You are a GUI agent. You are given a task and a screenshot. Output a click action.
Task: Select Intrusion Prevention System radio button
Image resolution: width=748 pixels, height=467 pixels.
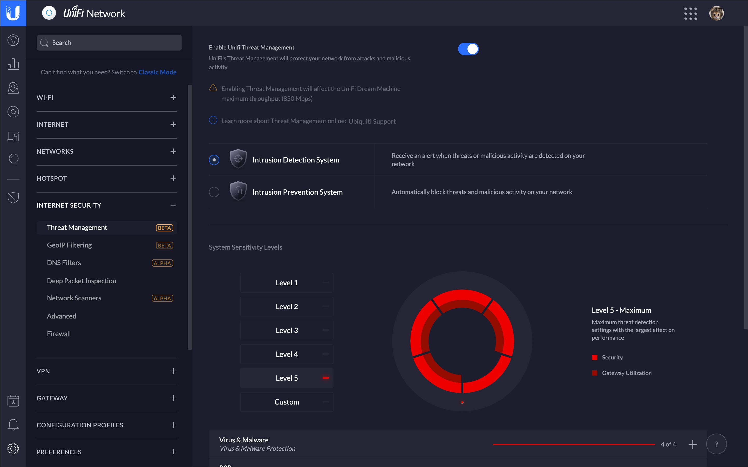[x=214, y=192]
